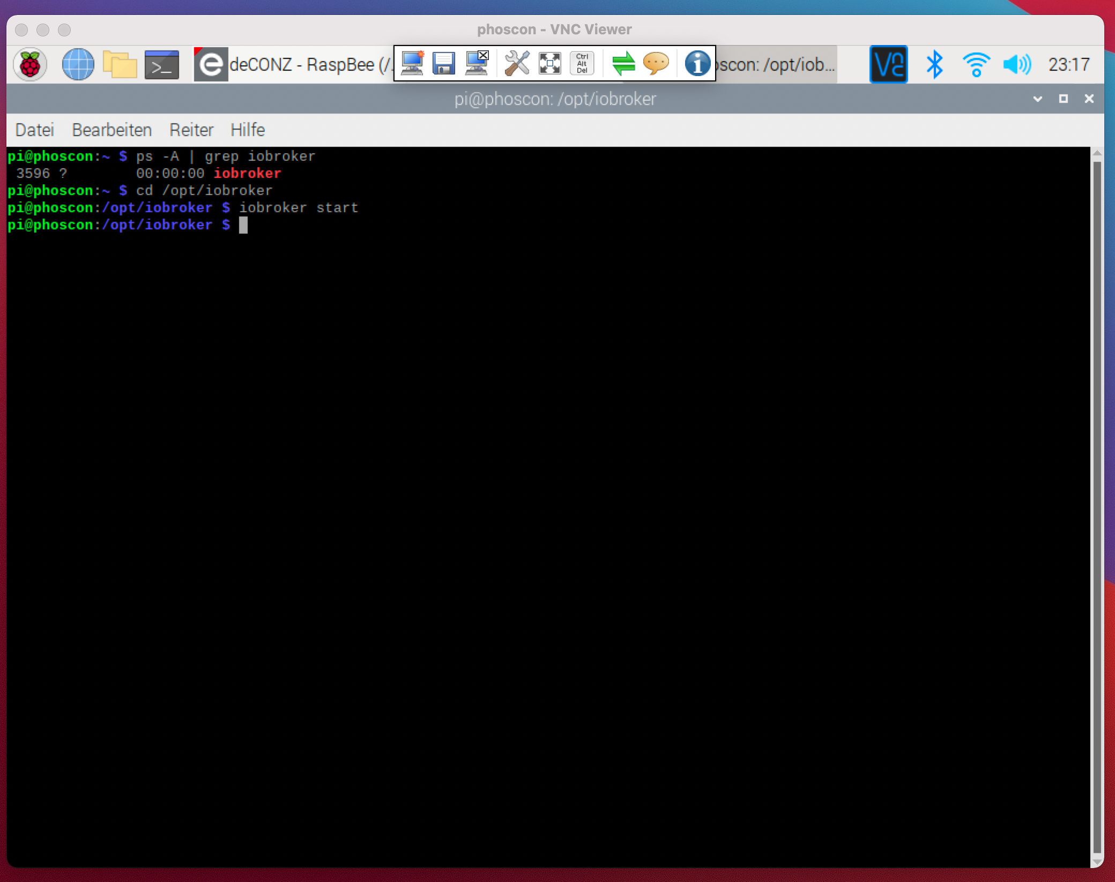Image resolution: width=1115 pixels, height=882 pixels.
Task: Open the Bearbeiten menu
Action: pyautogui.click(x=111, y=130)
